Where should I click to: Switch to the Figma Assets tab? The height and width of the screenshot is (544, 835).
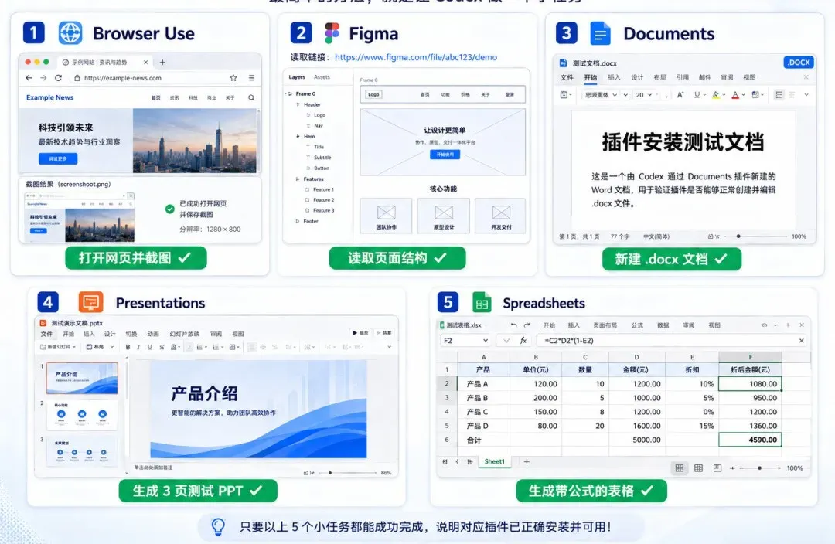point(322,77)
